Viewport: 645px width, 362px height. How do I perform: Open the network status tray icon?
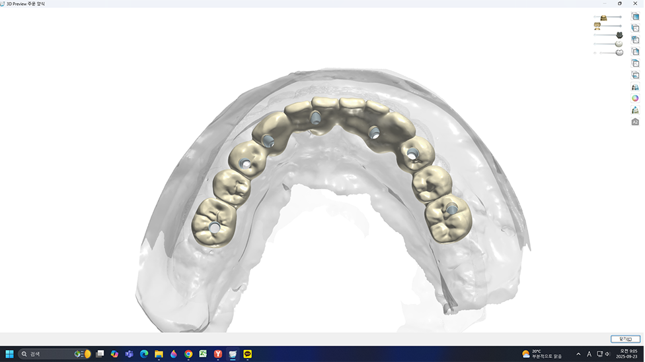tap(600, 354)
